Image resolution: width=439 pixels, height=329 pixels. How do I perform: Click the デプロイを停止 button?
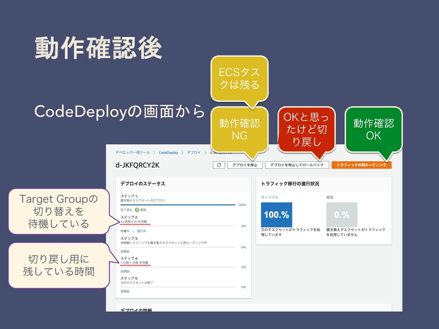pyautogui.click(x=245, y=165)
